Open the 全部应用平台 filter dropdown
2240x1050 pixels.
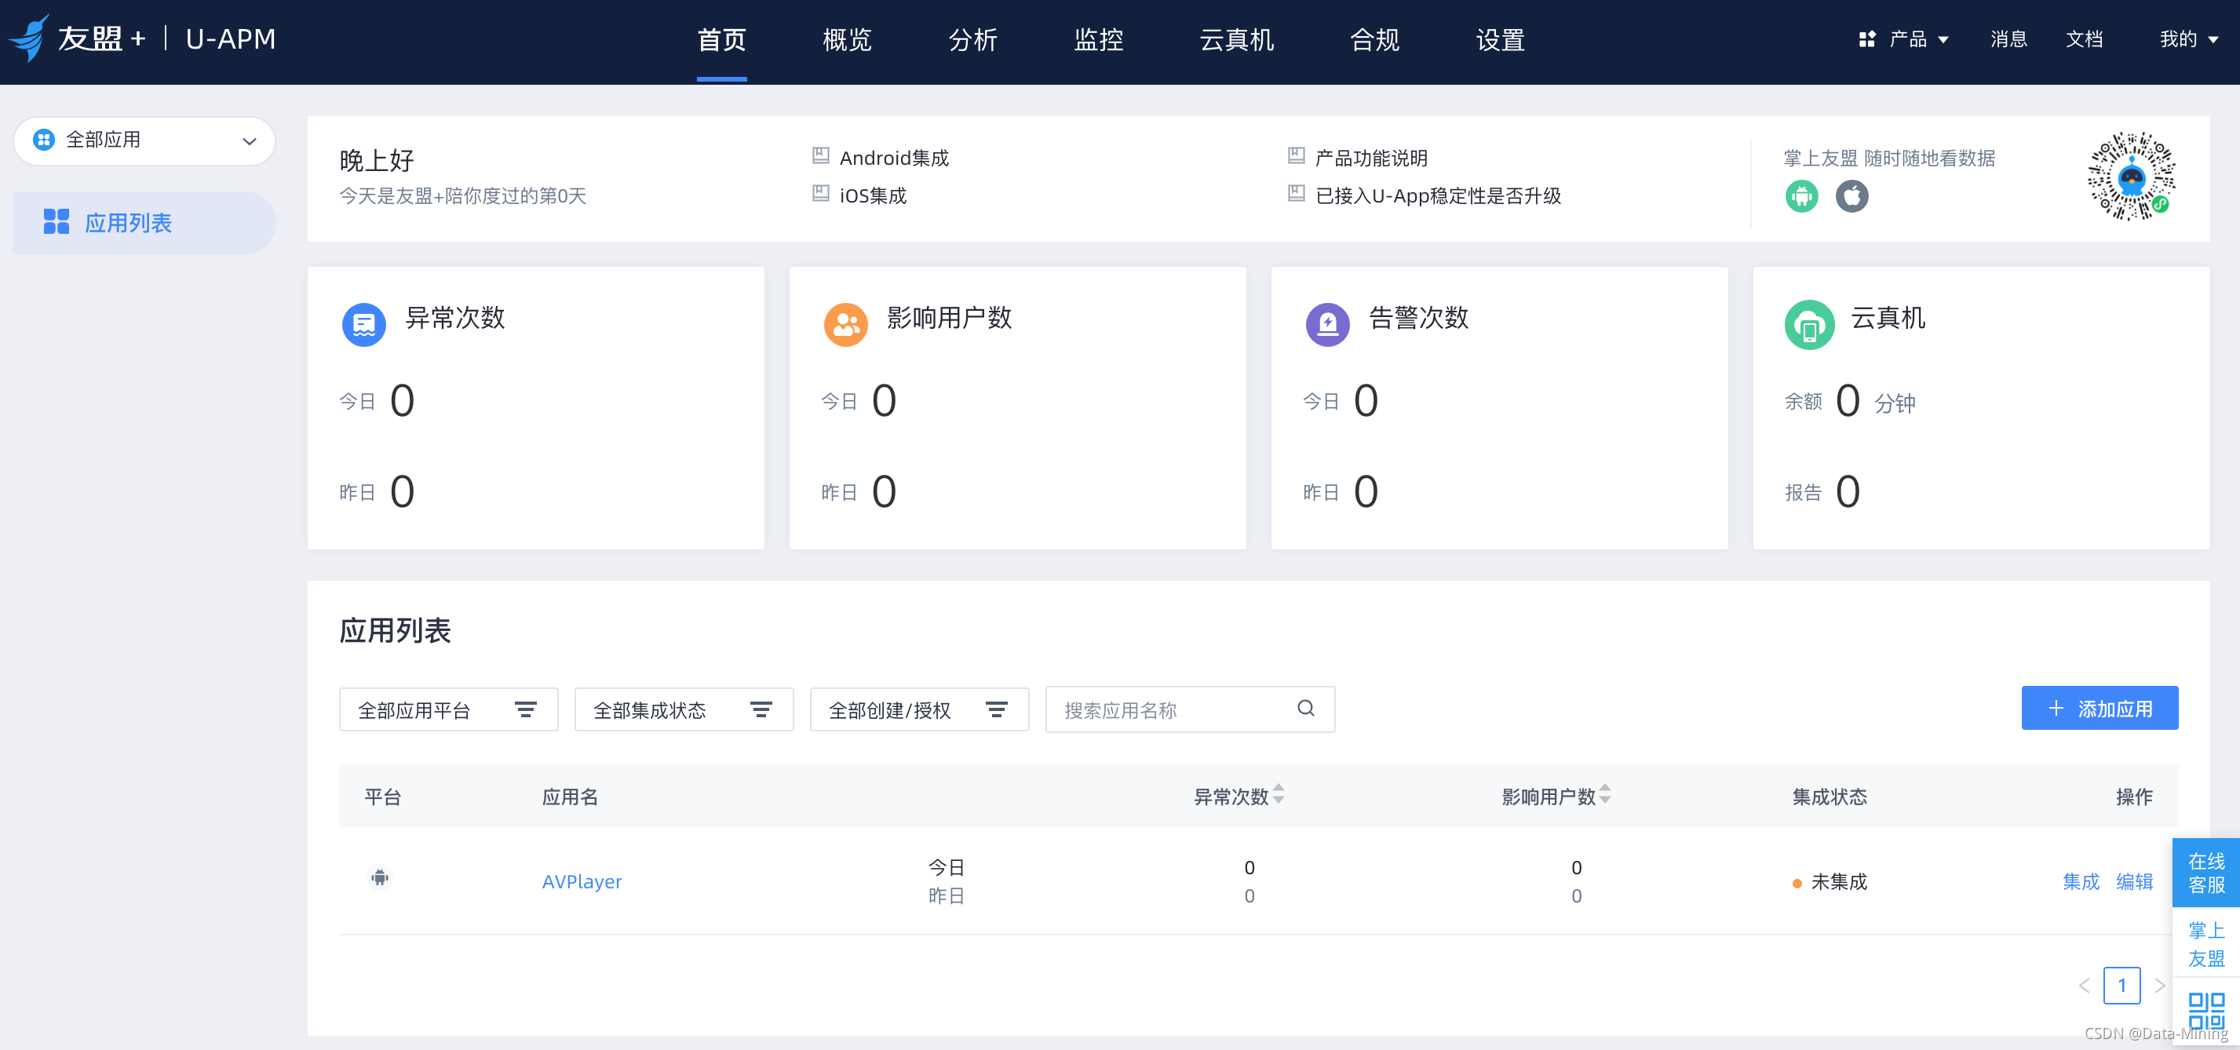pos(448,710)
